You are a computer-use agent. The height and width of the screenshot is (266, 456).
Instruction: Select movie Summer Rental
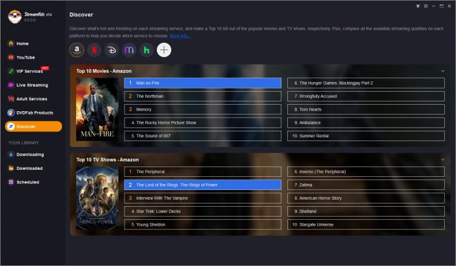(x=366, y=136)
